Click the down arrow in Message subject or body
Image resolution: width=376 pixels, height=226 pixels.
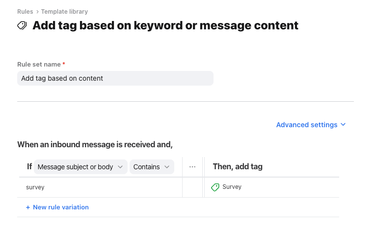[x=120, y=167]
